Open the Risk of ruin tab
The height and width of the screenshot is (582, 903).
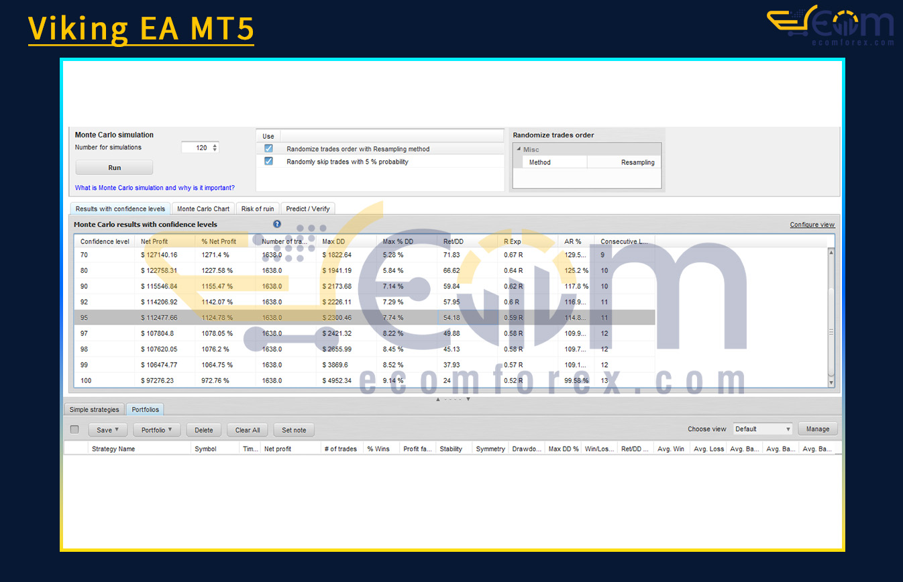coord(258,209)
